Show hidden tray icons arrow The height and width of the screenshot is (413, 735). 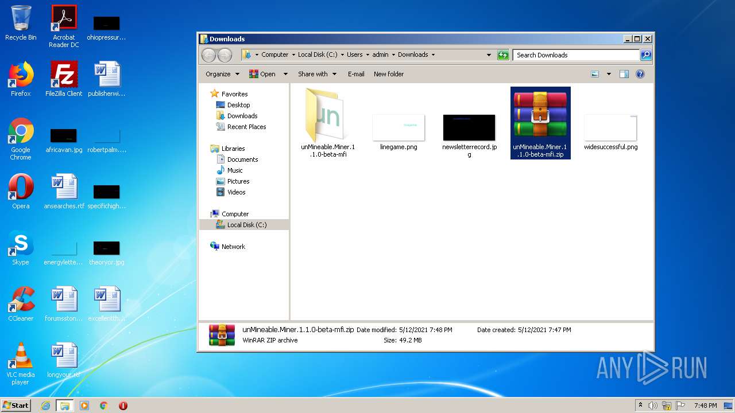coord(640,406)
